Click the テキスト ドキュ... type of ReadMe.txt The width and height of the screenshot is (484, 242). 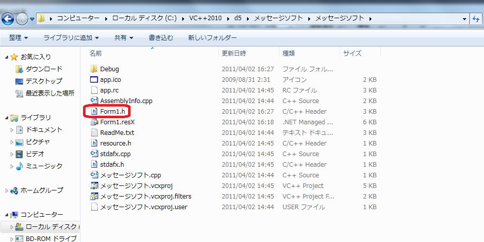coord(308,133)
